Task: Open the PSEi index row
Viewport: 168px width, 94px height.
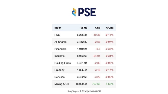Action: [84, 35]
